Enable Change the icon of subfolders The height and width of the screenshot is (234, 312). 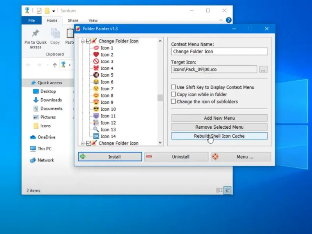(173, 101)
